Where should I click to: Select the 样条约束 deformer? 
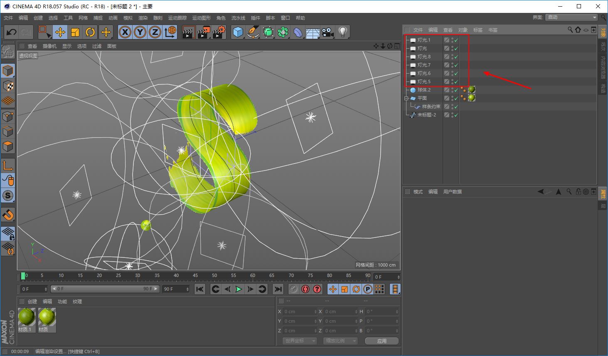(x=431, y=106)
